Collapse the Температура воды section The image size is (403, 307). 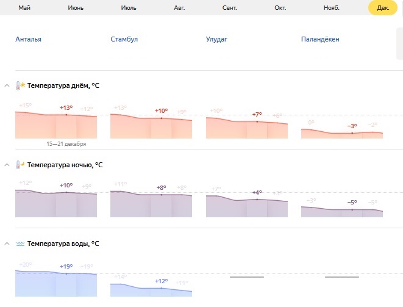pyautogui.click(x=7, y=244)
